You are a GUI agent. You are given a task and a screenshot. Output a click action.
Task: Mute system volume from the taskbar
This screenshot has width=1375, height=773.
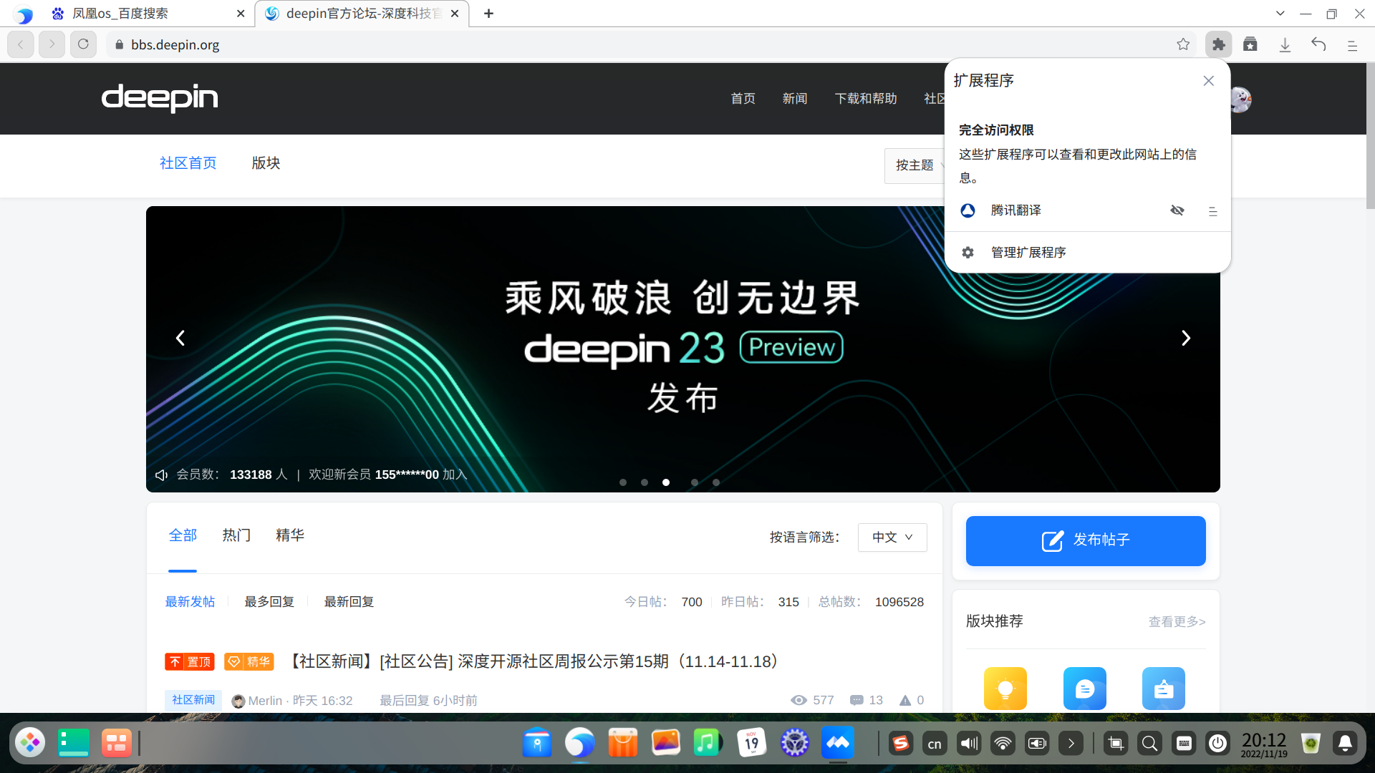click(969, 743)
